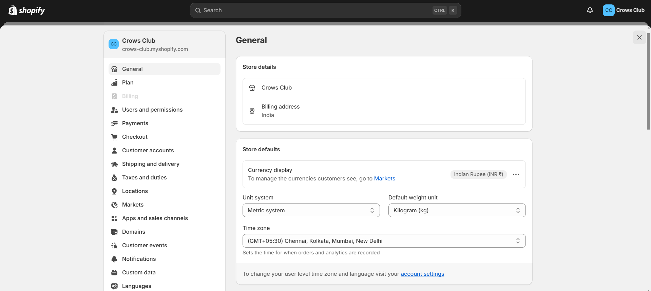Click the Languages icon in sidebar

(x=114, y=286)
